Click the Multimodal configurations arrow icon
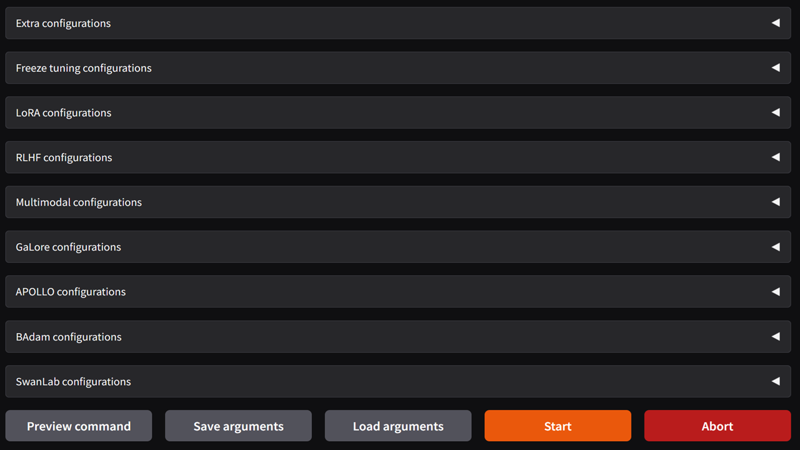Image resolution: width=800 pixels, height=450 pixels. point(776,202)
